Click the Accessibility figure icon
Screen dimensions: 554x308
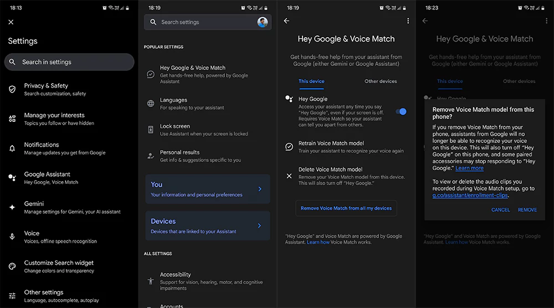pos(151,281)
